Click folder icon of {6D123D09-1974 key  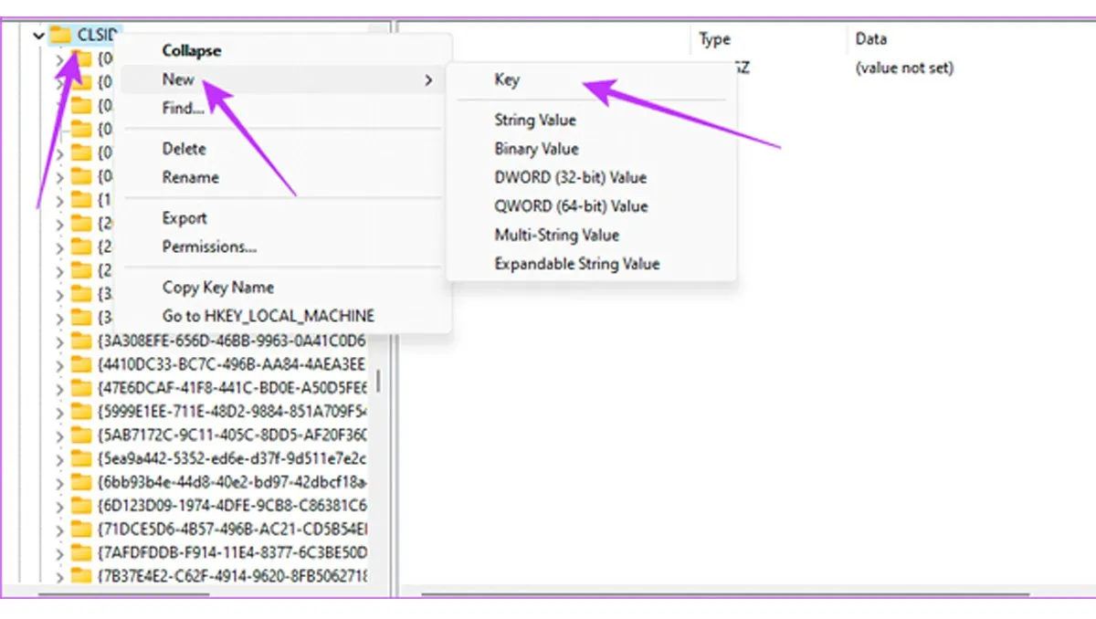coord(82,505)
